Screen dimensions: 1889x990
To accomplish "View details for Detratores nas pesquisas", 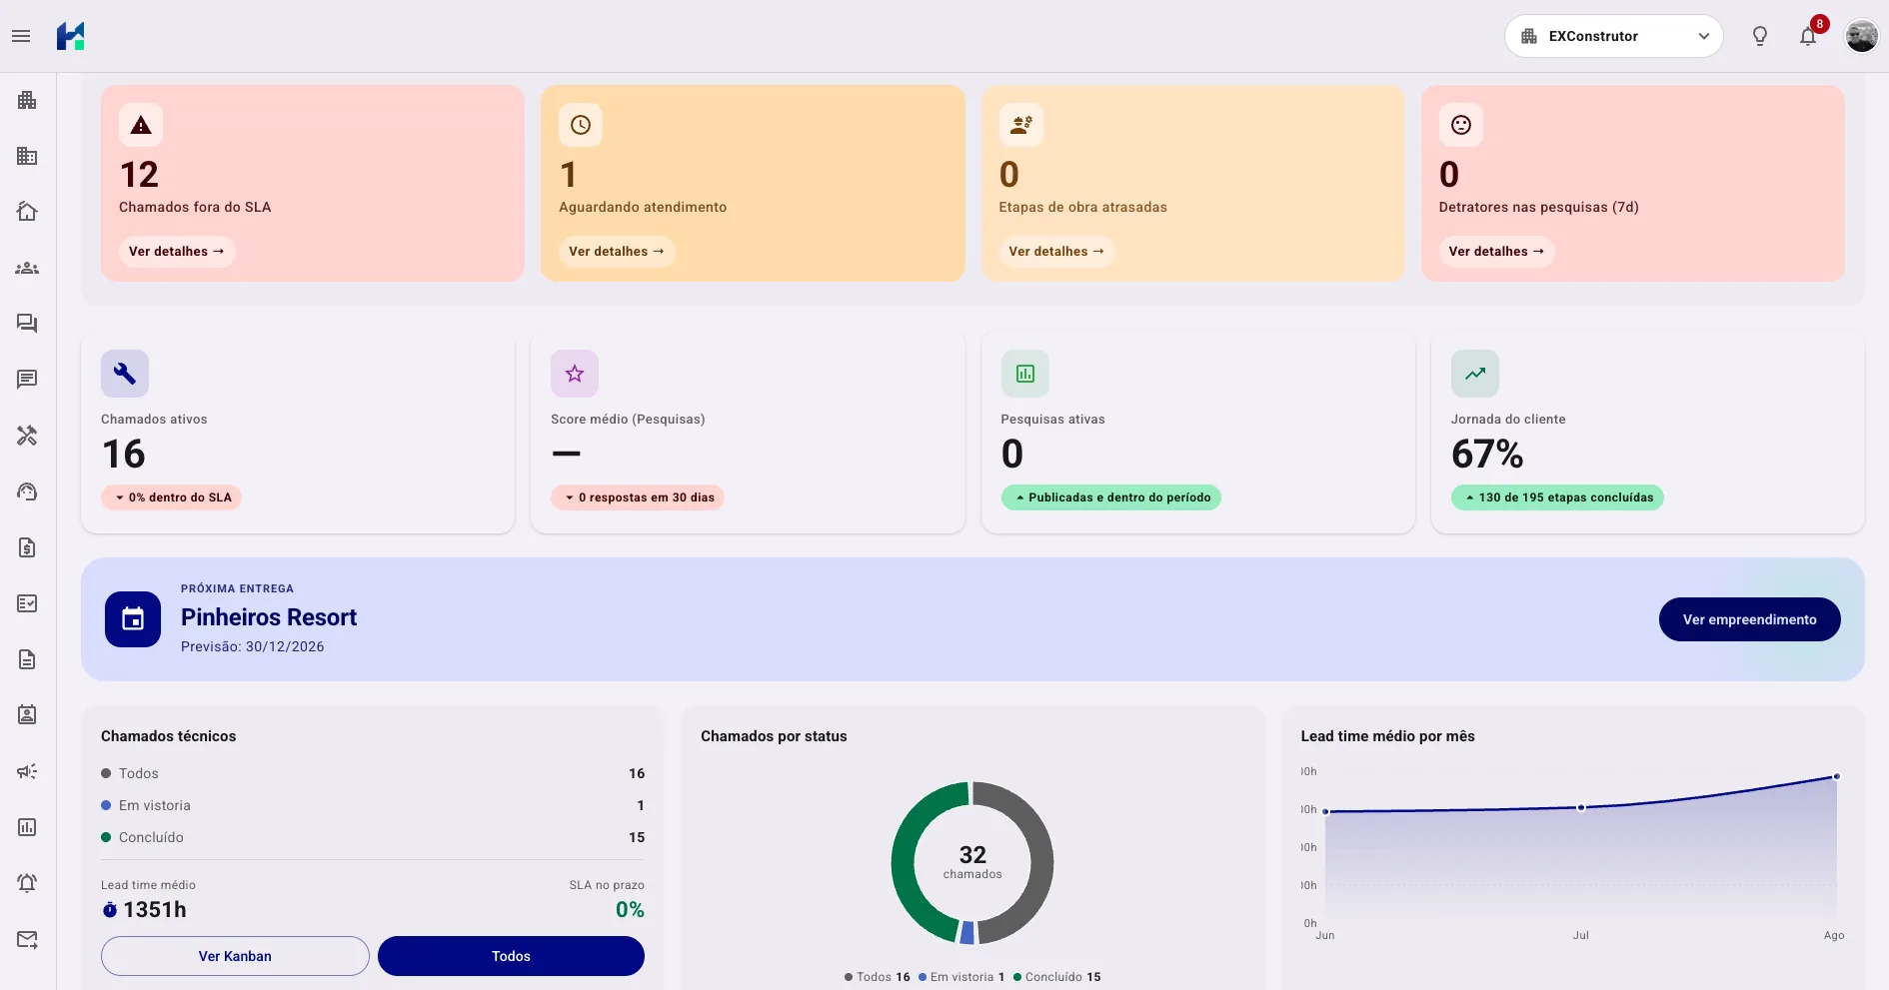I will point(1495,252).
